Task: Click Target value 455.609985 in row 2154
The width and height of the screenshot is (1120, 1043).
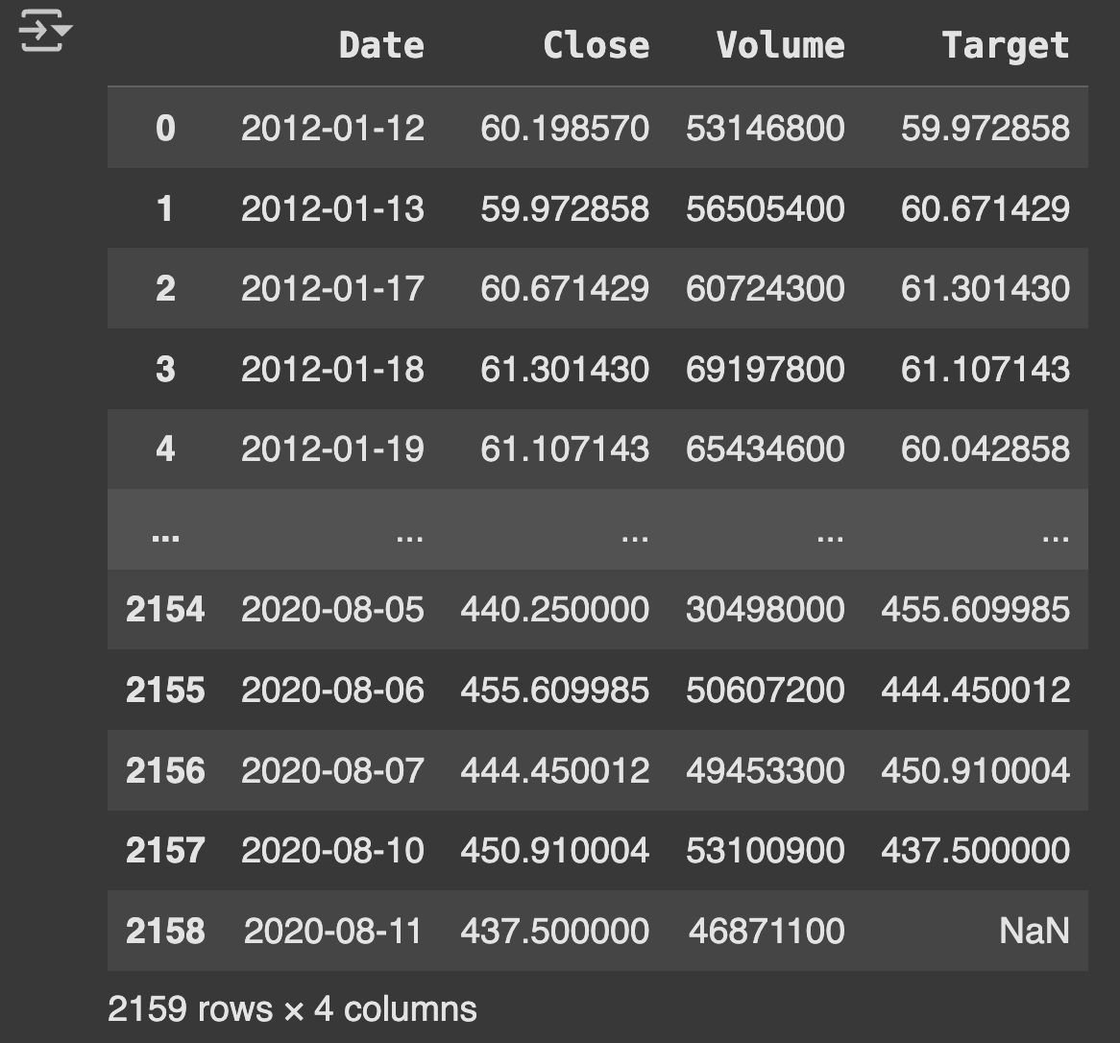Action: click(x=976, y=609)
